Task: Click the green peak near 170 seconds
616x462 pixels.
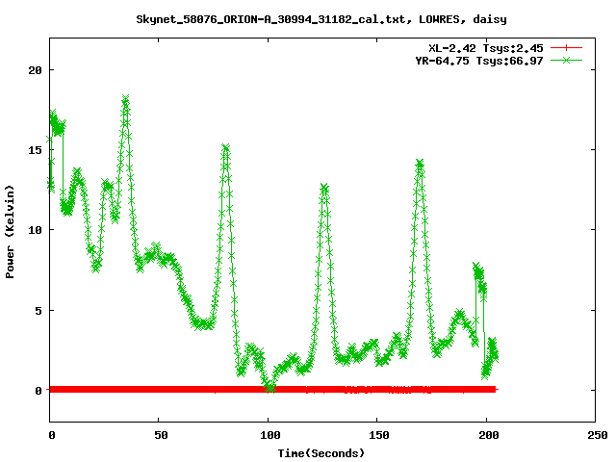Action: [x=420, y=163]
